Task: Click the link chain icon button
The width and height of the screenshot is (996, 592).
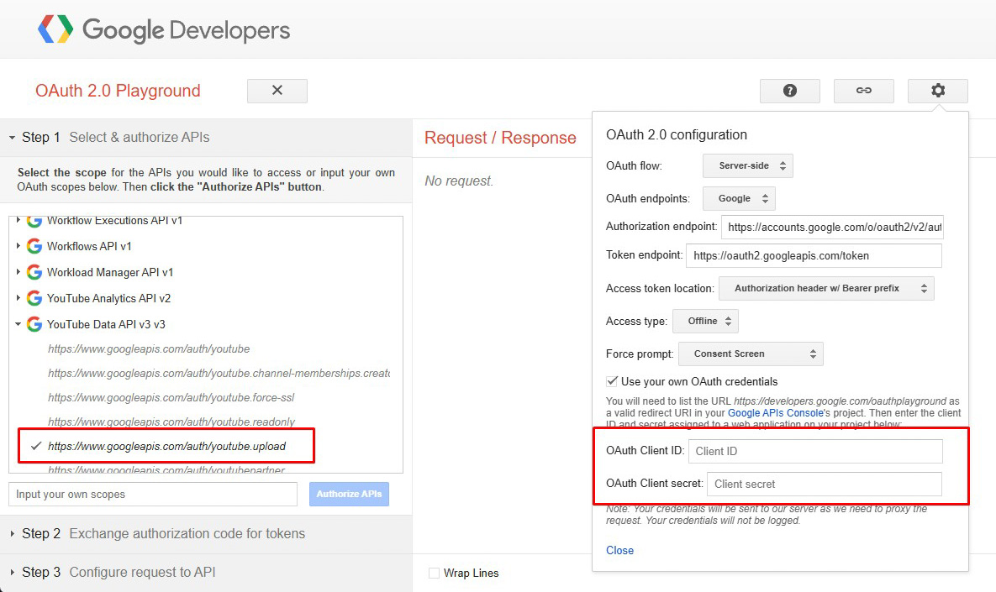Action: pos(864,91)
